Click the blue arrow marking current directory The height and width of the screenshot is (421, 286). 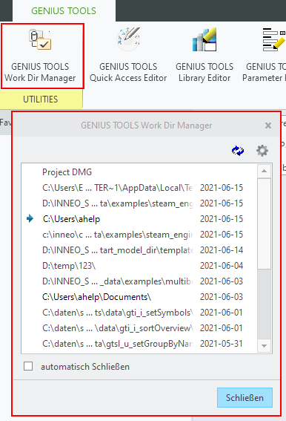point(30,218)
